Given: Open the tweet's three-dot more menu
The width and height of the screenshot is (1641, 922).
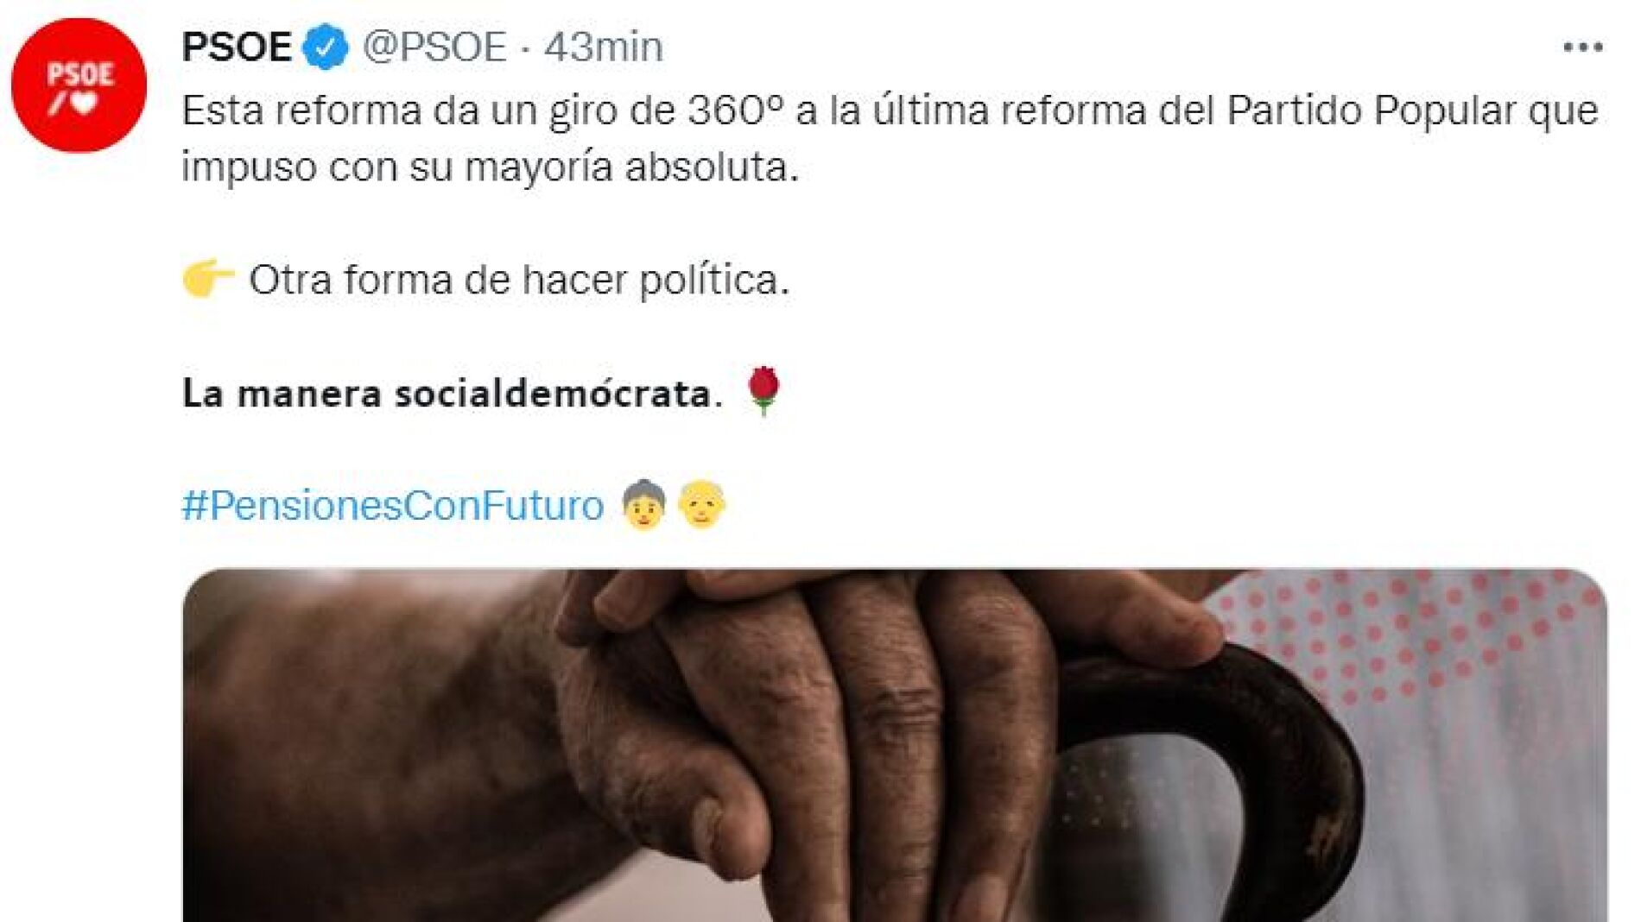Looking at the screenshot, I should click(1583, 47).
